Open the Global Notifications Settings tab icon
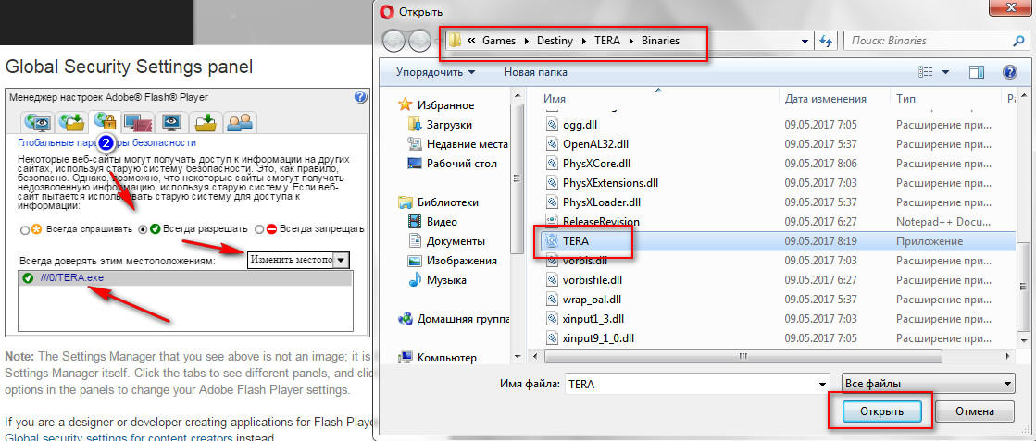Image resolution: width=1036 pixels, height=441 pixels. coord(139,121)
